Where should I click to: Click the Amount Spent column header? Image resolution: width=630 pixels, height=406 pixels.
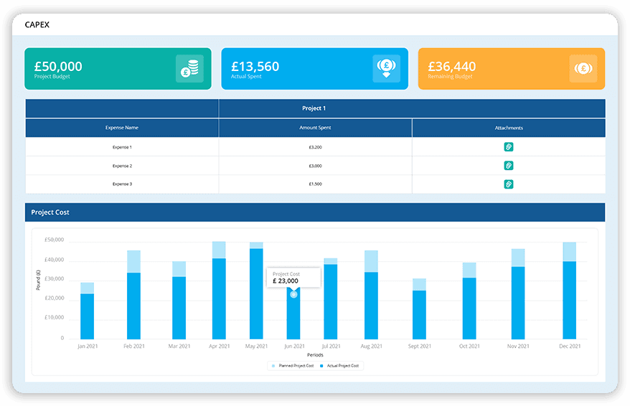(x=316, y=128)
